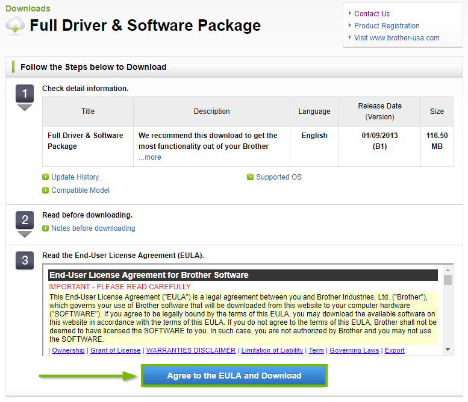The image size is (468, 402).
Task: Select the WARRANTIES DISCLAIMER link
Action: pos(191,351)
